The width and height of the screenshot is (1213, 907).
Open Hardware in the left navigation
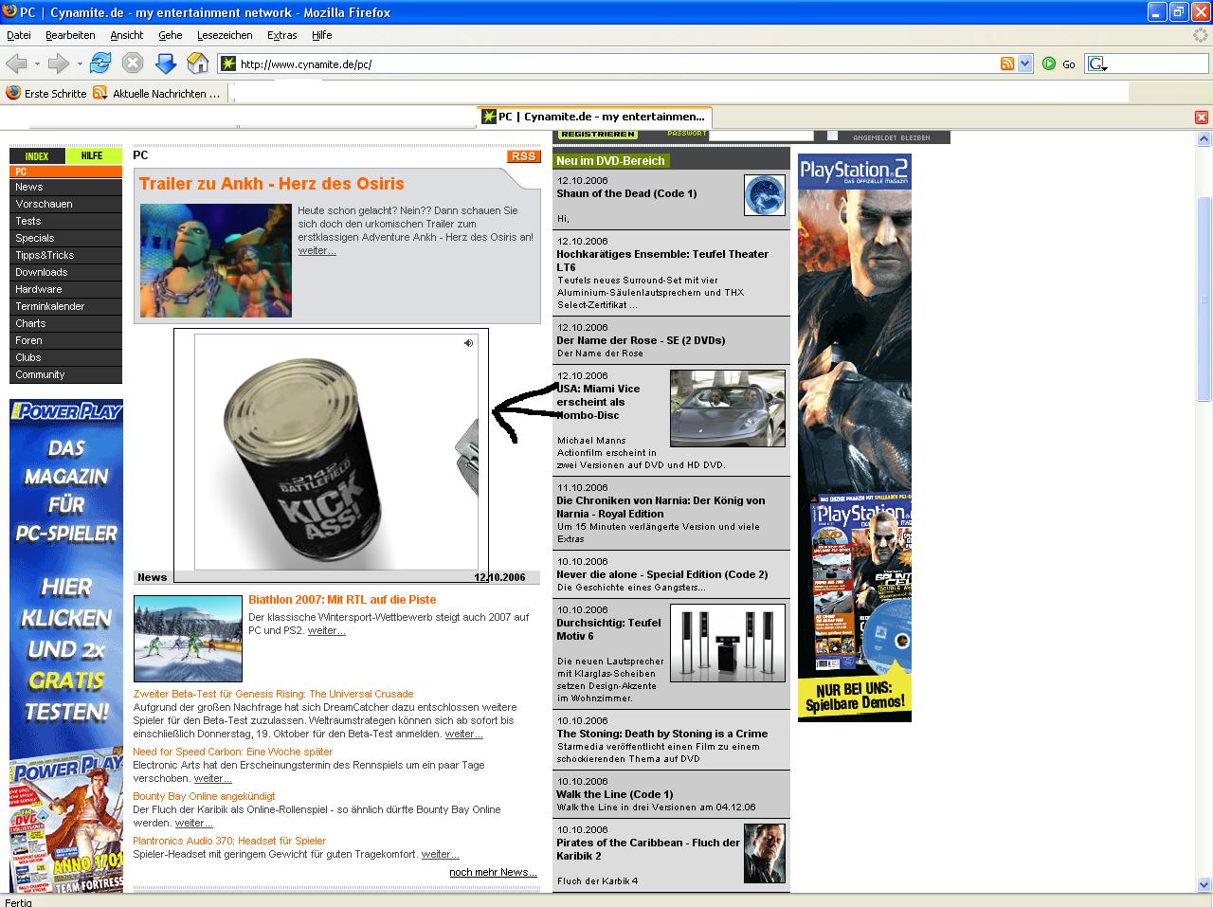pos(65,289)
